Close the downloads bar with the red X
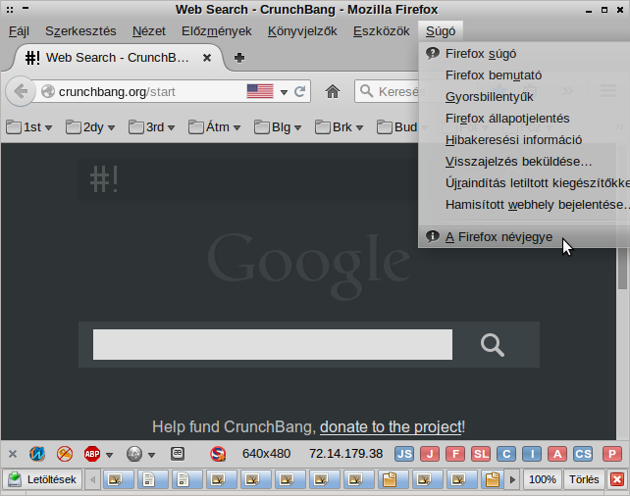The height and width of the screenshot is (496, 630). click(617, 479)
